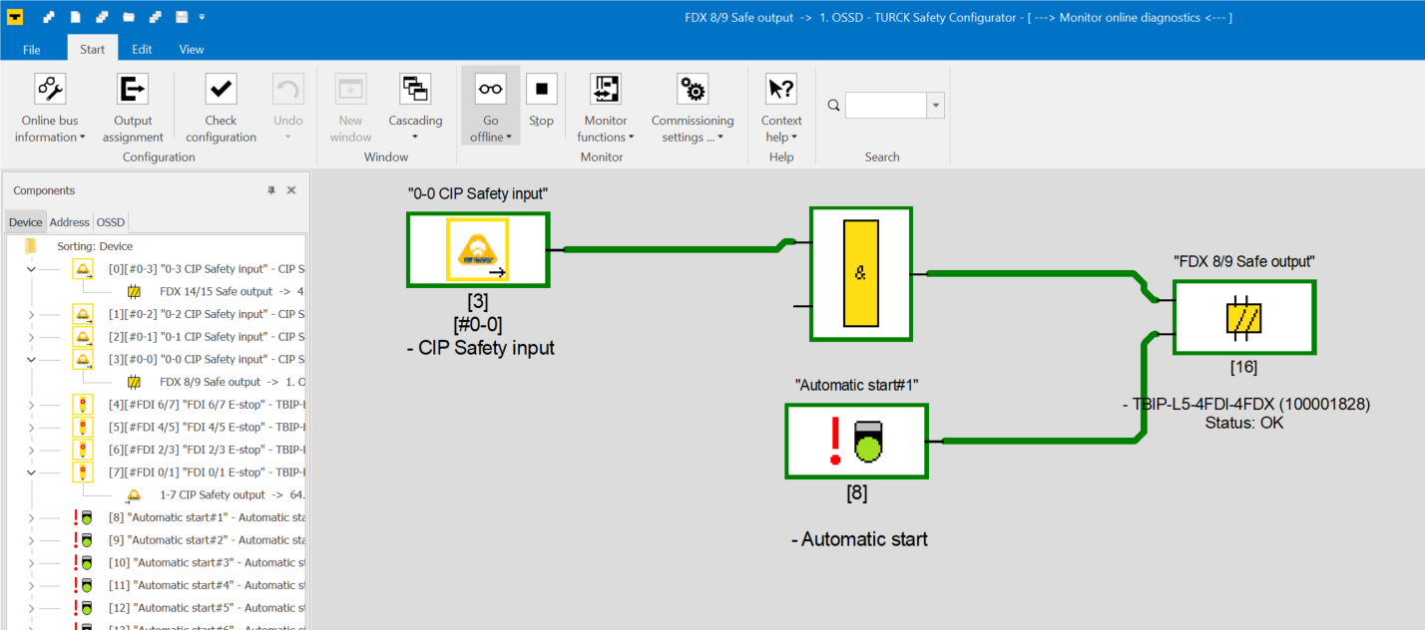Pin the Components panel
Image resolution: width=1425 pixels, height=630 pixels.
coord(271,190)
